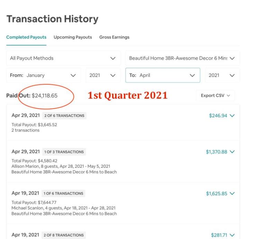Click the Michael Scanlon reservation details line
This screenshot has height=239, width=277.
pos(63,208)
